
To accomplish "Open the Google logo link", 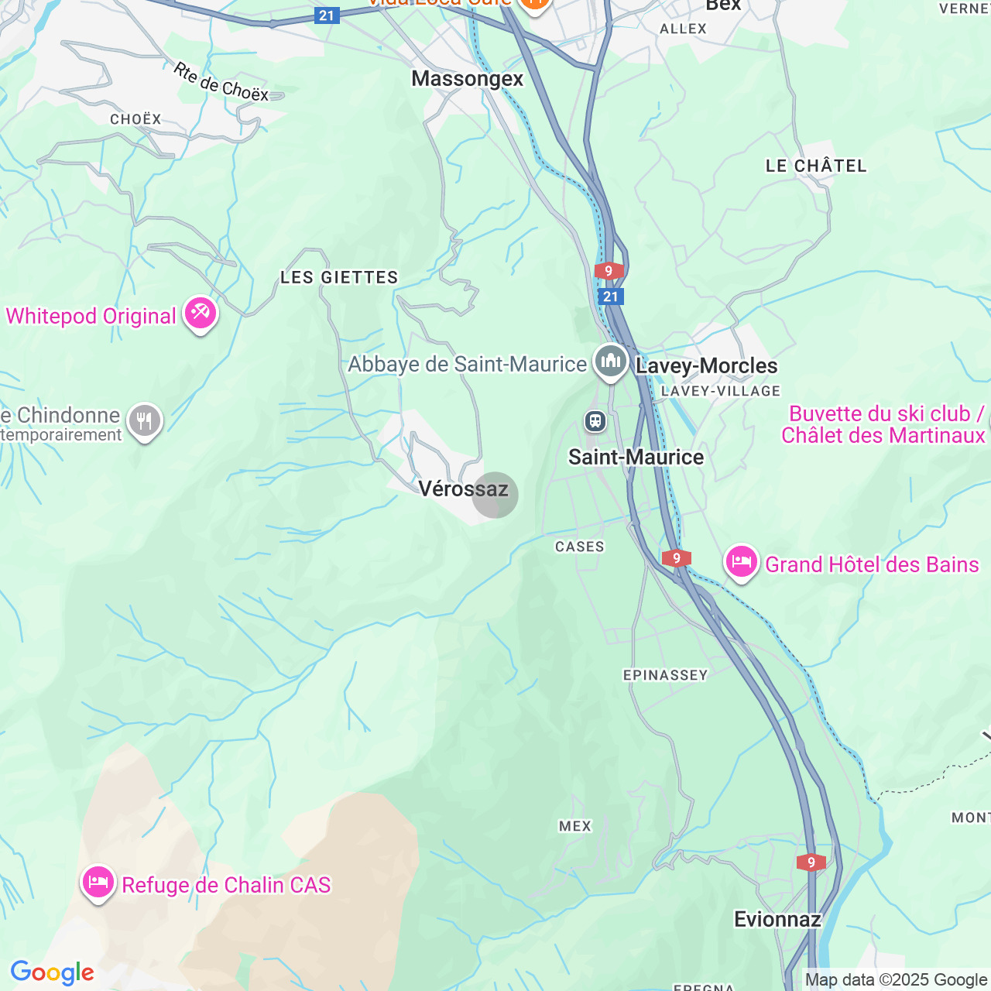I will 53,973.
